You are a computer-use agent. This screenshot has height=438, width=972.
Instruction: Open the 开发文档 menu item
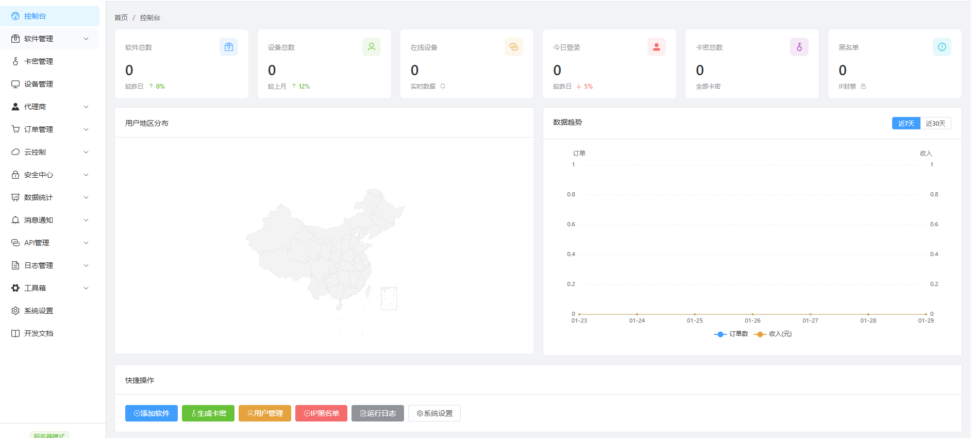[x=49, y=333]
